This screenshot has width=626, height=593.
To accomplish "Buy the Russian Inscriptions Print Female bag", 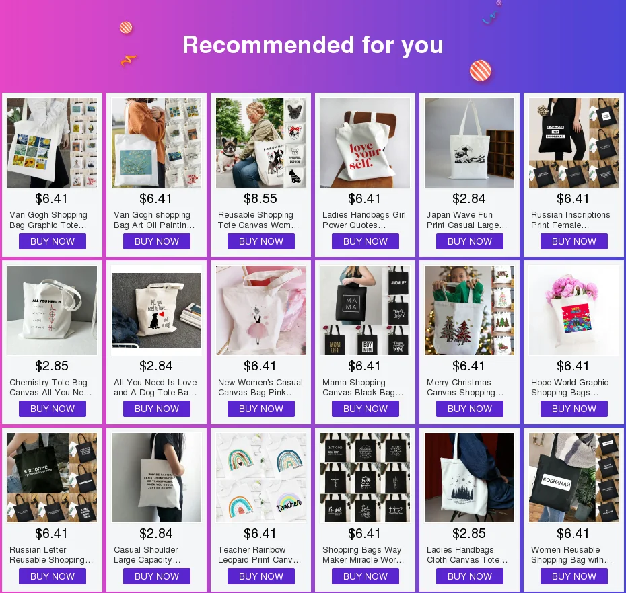I will [x=574, y=241].
